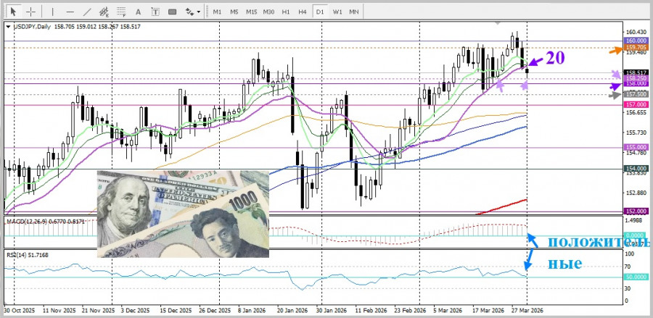Click the 30 Oct 2025 date label
Screen dimensions: 653x318
pyautogui.click(x=19, y=311)
